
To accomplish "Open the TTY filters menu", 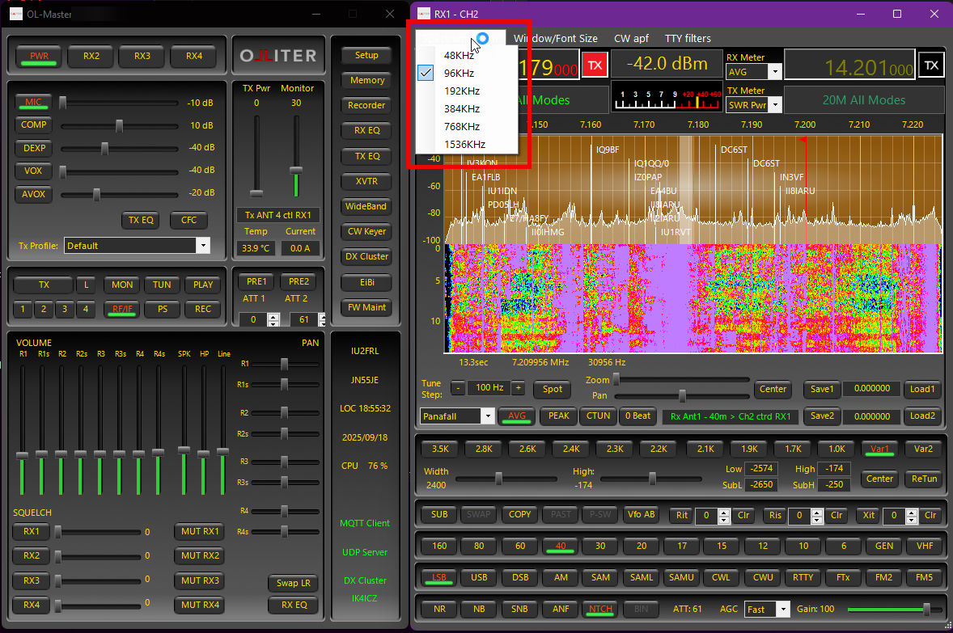I will click(688, 38).
